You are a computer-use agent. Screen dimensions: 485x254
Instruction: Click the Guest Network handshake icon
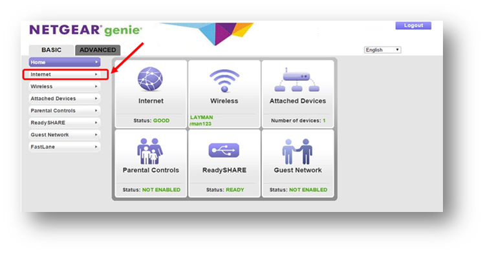coord(297,151)
